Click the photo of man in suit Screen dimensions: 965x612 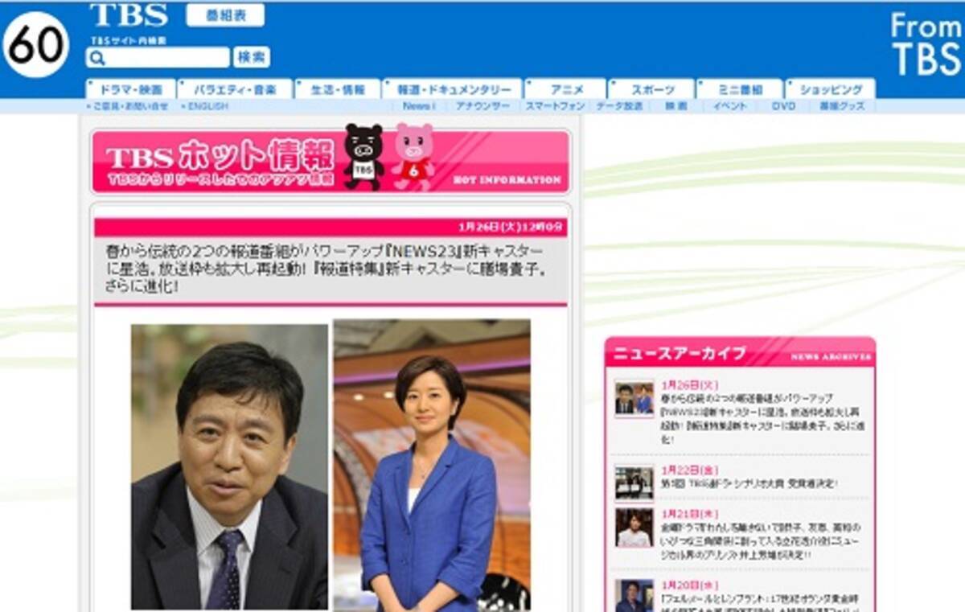point(230,466)
